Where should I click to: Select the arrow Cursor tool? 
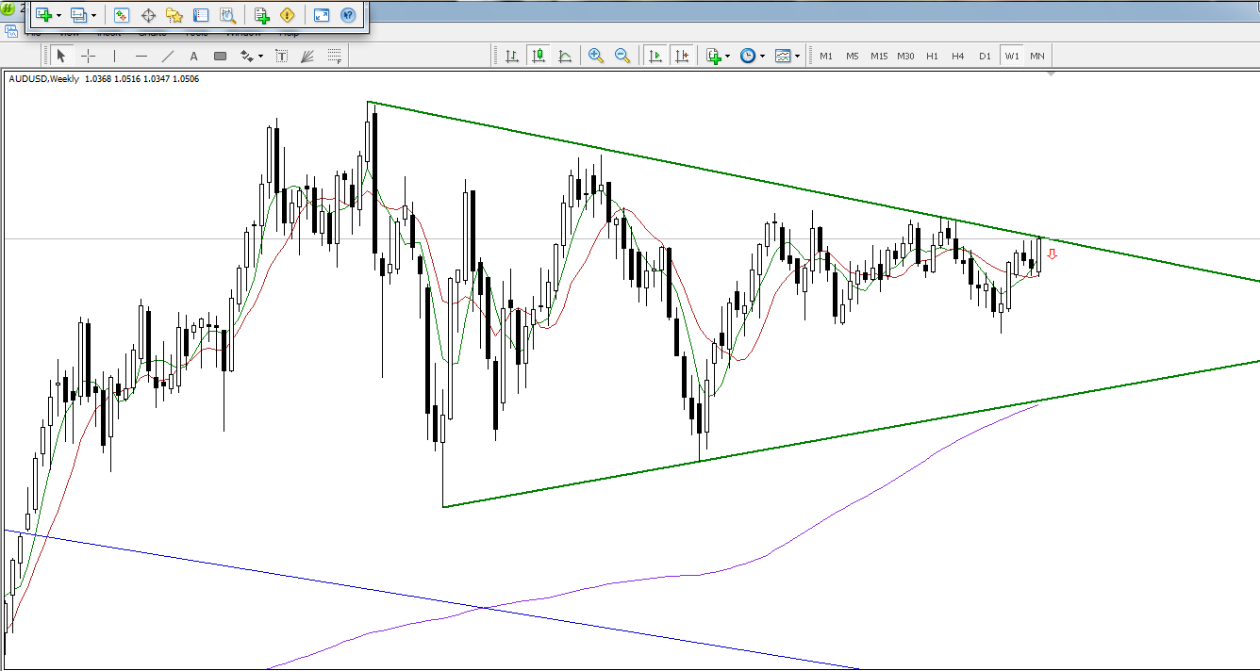point(61,57)
